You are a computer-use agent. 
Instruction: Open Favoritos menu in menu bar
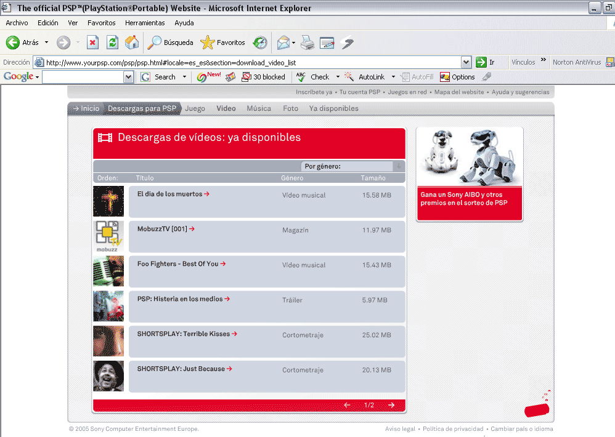[101, 23]
